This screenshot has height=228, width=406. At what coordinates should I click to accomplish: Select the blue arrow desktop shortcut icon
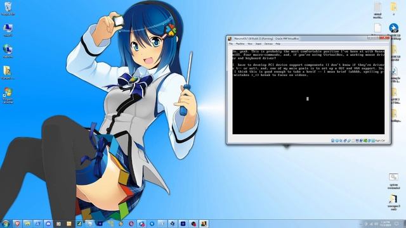coord(393,28)
